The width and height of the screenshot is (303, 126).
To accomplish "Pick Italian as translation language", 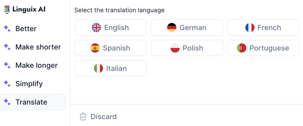I will 111,68.
